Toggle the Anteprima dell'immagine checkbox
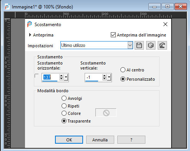 click(113, 35)
